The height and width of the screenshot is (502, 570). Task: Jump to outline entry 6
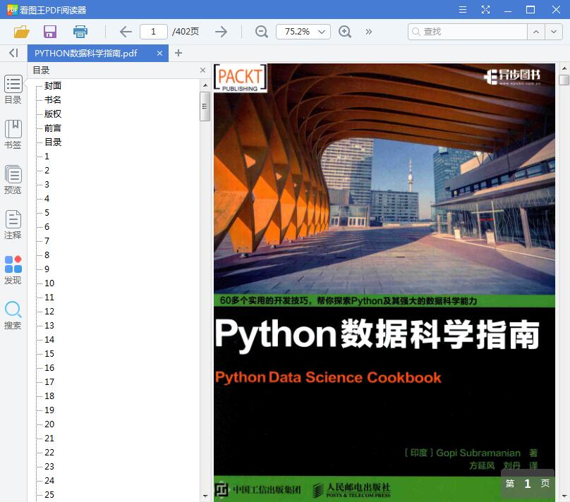click(x=47, y=227)
